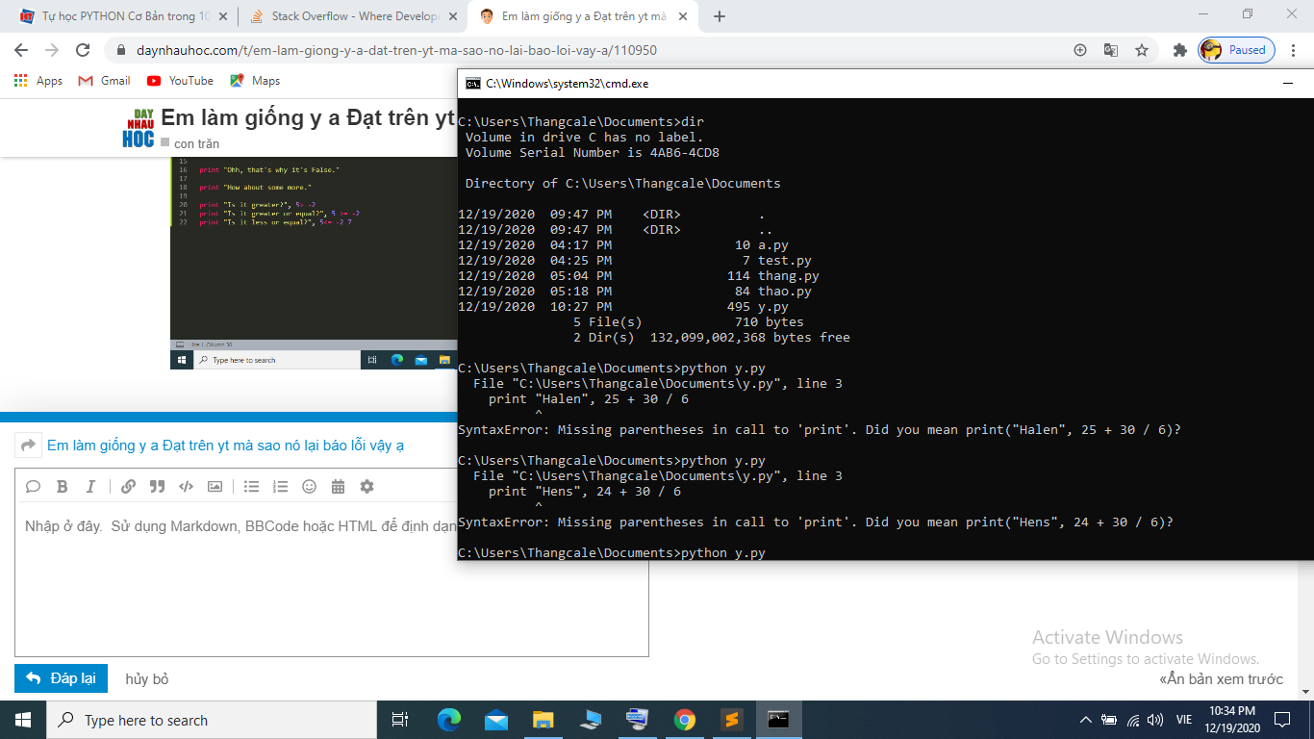This screenshot has height=739, width=1314.
Task: Show hidden system tray icons
Action: (1085, 720)
